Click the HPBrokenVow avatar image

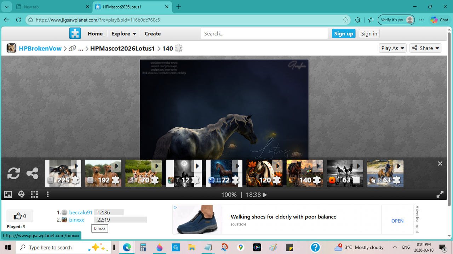(11, 48)
